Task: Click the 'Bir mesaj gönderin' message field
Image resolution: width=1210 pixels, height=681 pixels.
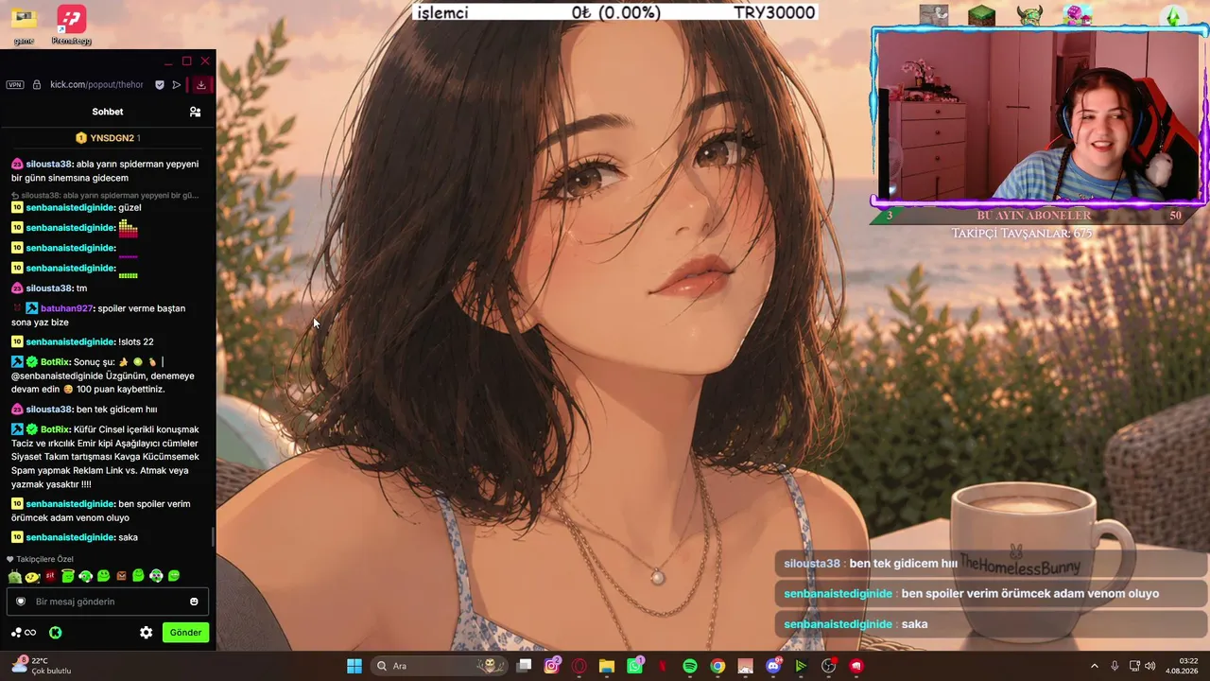Action: (108, 602)
